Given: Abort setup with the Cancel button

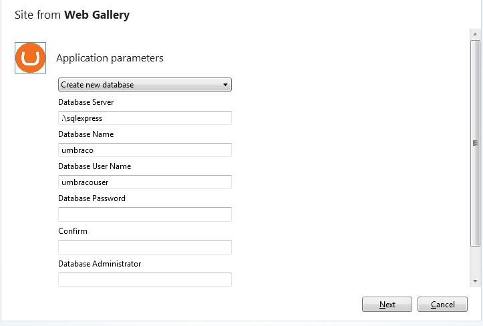Looking at the screenshot, I should pyautogui.click(x=442, y=305).
